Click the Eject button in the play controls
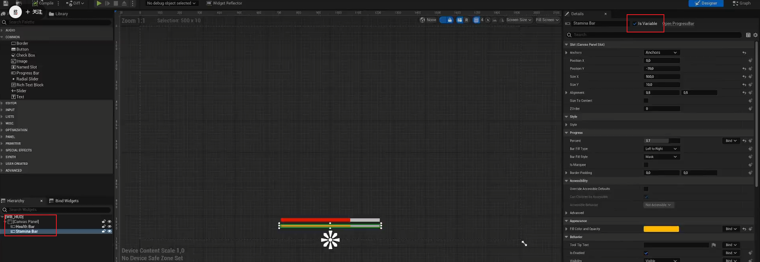 [x=124, y=3]
